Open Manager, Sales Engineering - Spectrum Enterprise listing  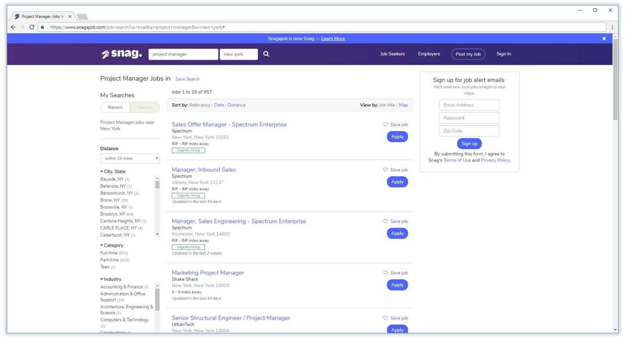[x=239, y=221]
